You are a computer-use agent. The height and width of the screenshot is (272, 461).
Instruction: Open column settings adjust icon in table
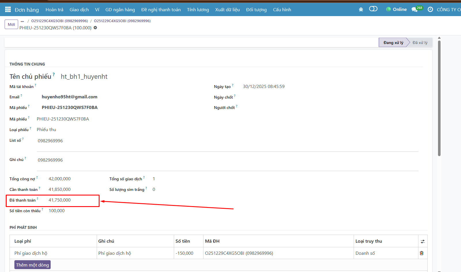click(422, 242)
